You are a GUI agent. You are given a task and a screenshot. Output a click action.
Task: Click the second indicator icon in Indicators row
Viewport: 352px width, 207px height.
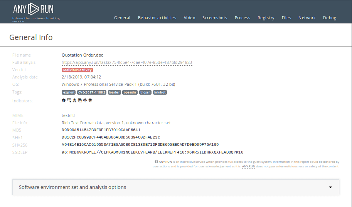point(69,100)
